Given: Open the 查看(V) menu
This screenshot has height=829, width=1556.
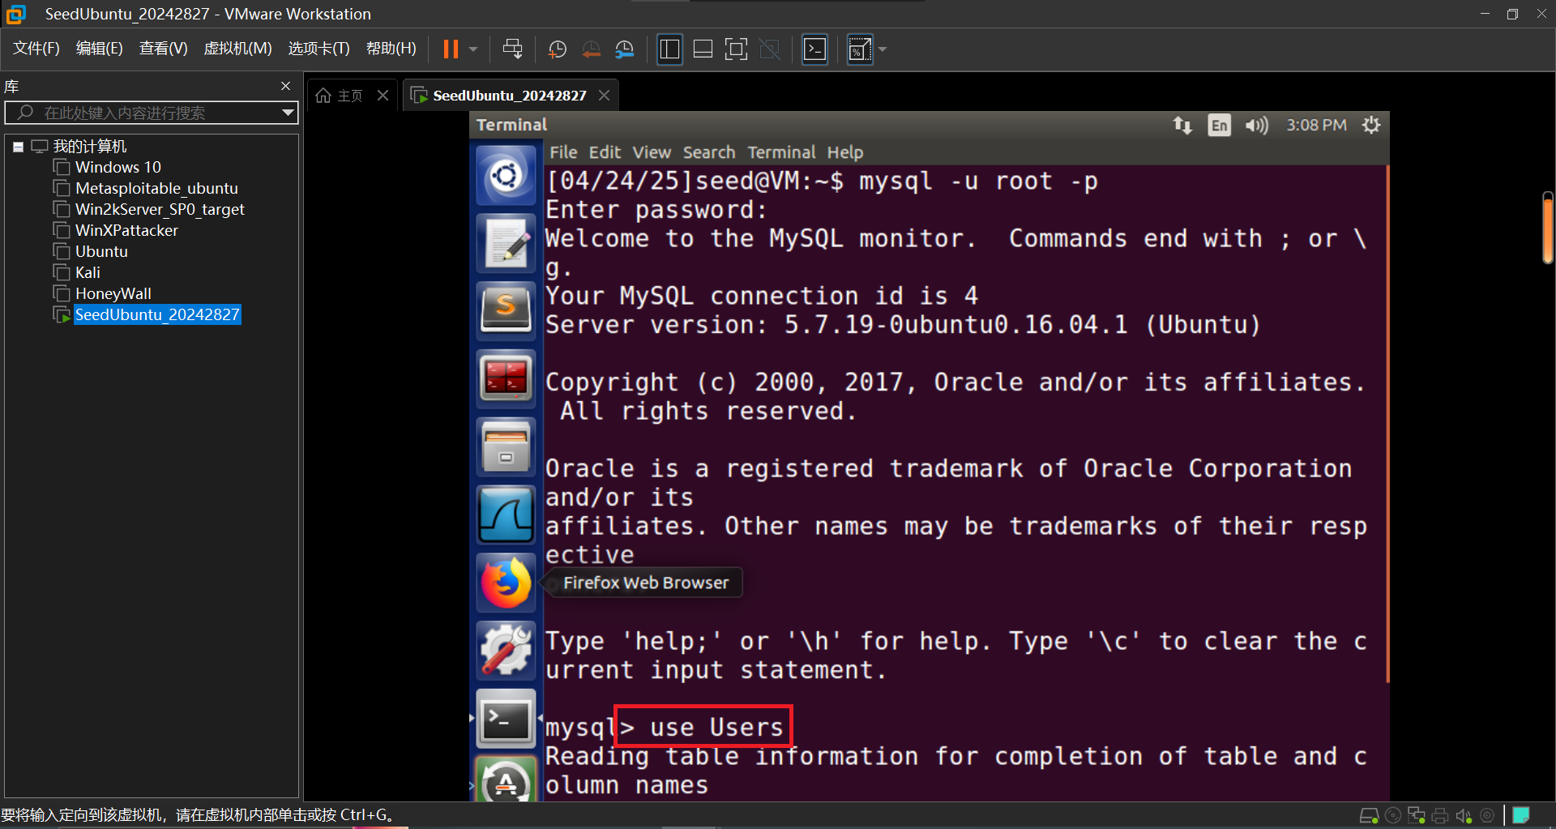Looking at the screenshot, I should point(163,49).
